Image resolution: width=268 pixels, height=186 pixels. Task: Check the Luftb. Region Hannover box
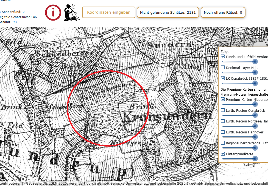click(223, 132)
